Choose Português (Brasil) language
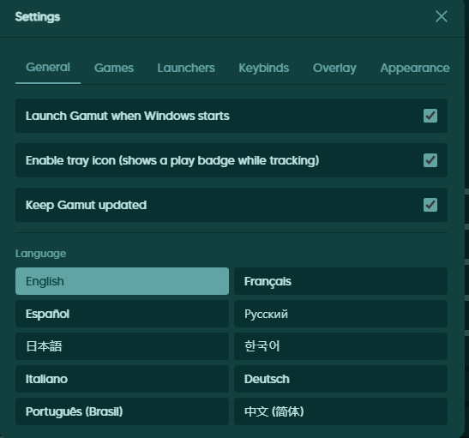 point(122,411)
